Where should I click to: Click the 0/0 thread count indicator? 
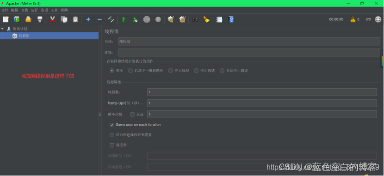[x=368, y=19]
